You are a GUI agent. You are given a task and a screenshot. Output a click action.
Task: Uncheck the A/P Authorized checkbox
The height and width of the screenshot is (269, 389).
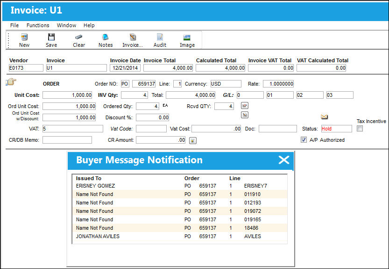point(304,140)
